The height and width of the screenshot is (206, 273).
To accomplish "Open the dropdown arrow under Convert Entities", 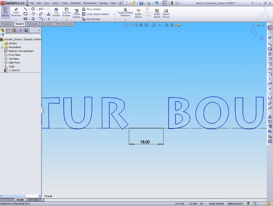I will pyautogui.click(x=66, y=20).
